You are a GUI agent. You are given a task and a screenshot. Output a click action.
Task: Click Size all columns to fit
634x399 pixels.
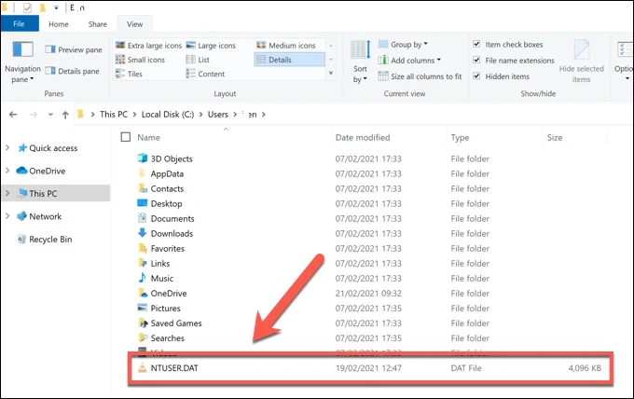click(419, 76)
